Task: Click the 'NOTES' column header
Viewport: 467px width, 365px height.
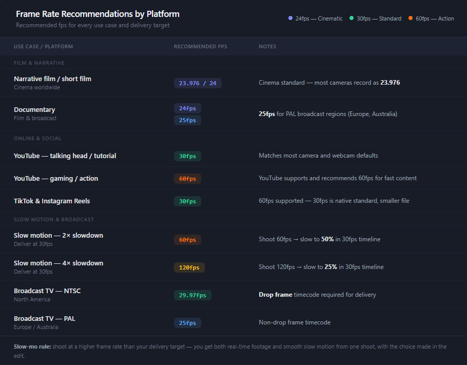Action: click(267, 47)
